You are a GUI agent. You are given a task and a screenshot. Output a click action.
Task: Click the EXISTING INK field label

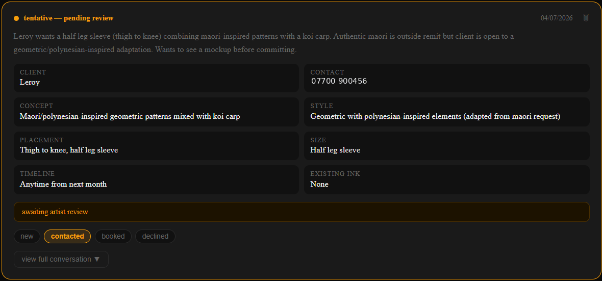tap(335, 174)
